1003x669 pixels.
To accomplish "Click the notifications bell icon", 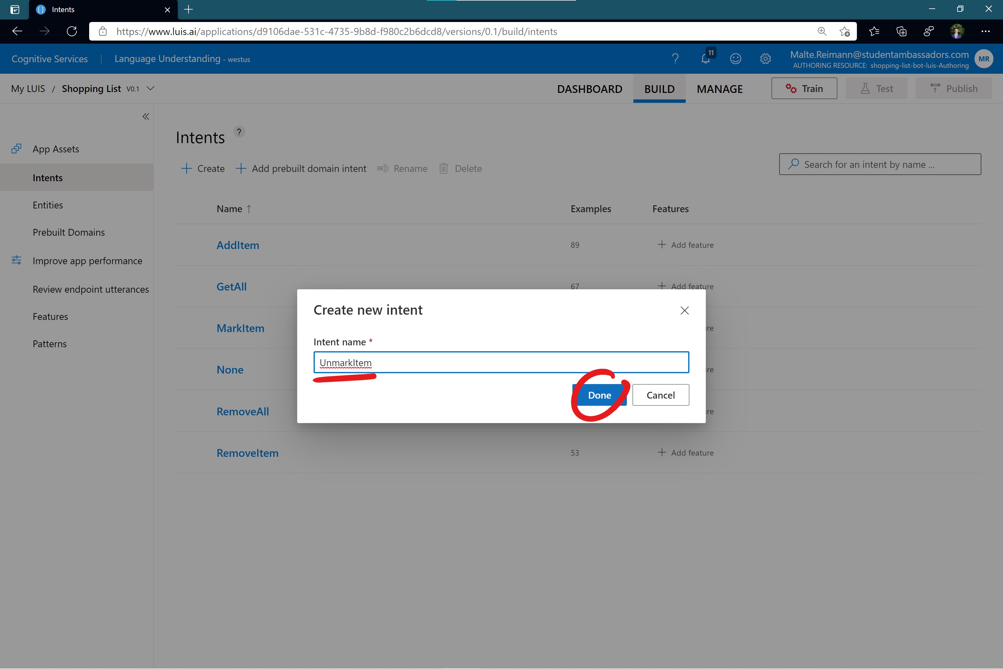I will (705, 59).
